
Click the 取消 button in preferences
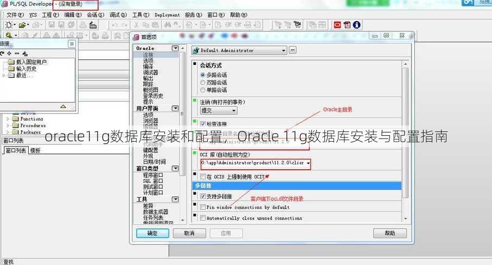pos(189,233)
